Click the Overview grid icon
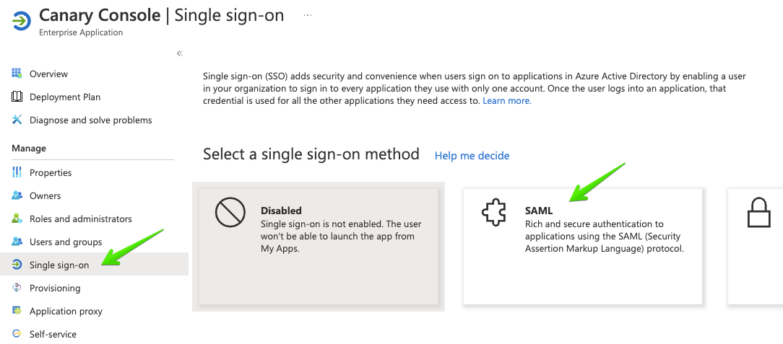Image resolution: width=783 pixels, height=344 pixels. [x=17, y=74]
